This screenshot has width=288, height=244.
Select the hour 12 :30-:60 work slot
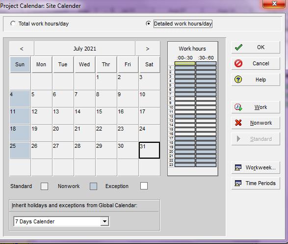206,116
